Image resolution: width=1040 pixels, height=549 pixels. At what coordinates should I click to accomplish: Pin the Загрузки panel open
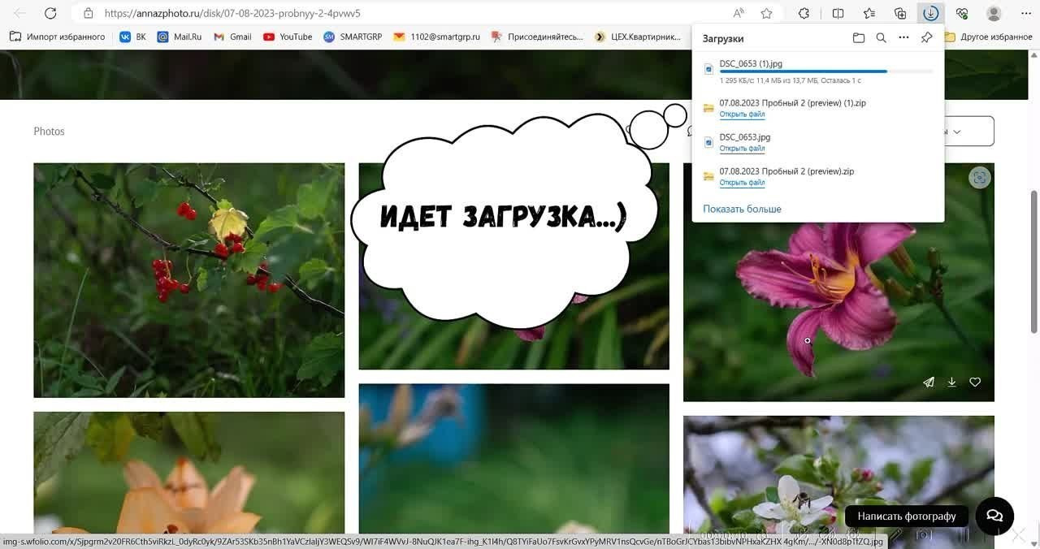coord(926,37)
